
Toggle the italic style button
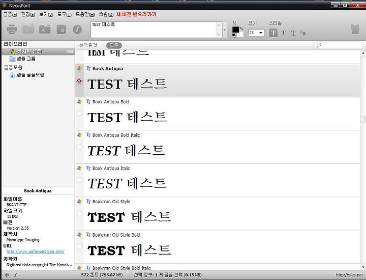point(283,33)
